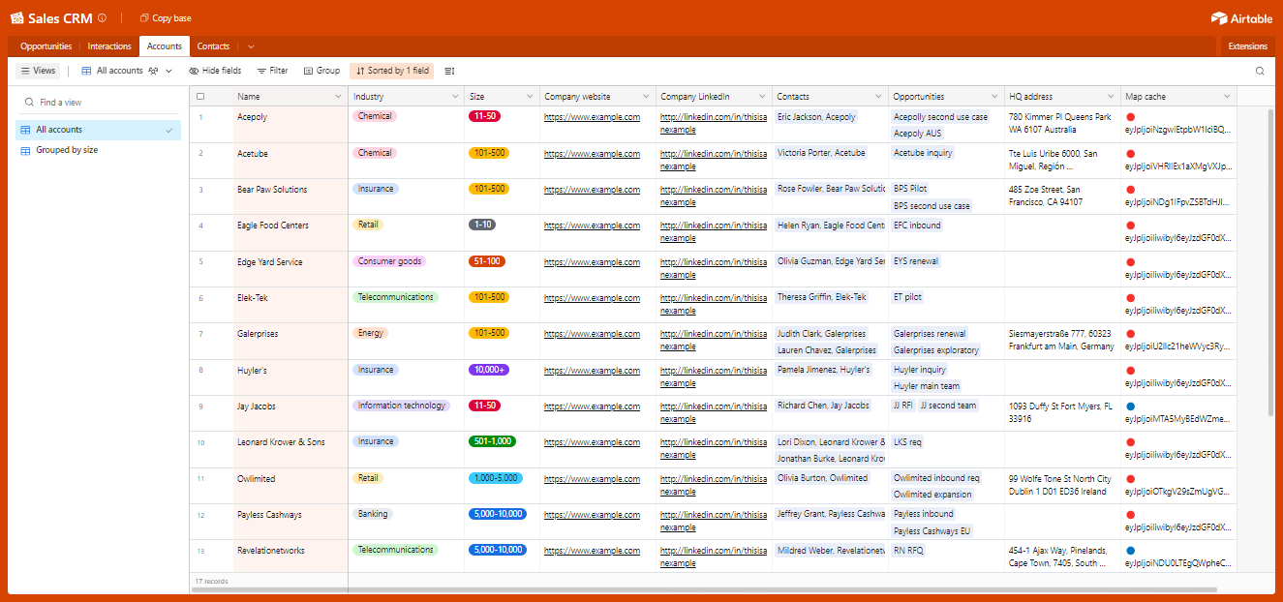Image resolution: width=1283 pixels, height=602 pixels.
Task: Click the search magnifier icon
Action: click(x=1260, y=71)
